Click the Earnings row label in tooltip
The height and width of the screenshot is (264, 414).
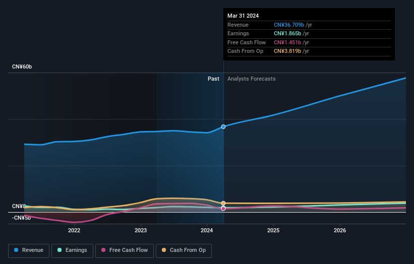coord(238,33)
